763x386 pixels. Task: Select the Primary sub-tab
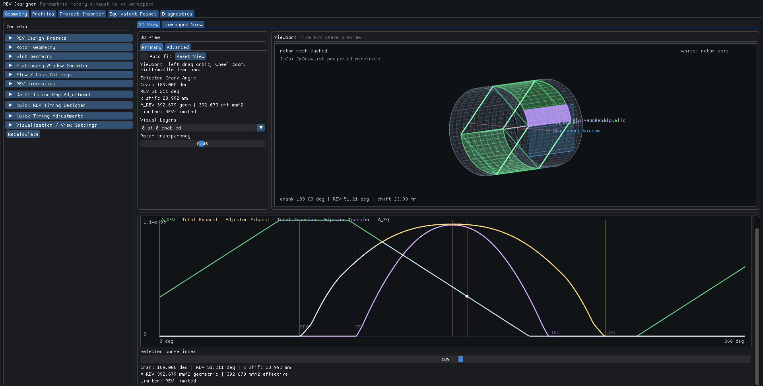(x=151, y=47)
